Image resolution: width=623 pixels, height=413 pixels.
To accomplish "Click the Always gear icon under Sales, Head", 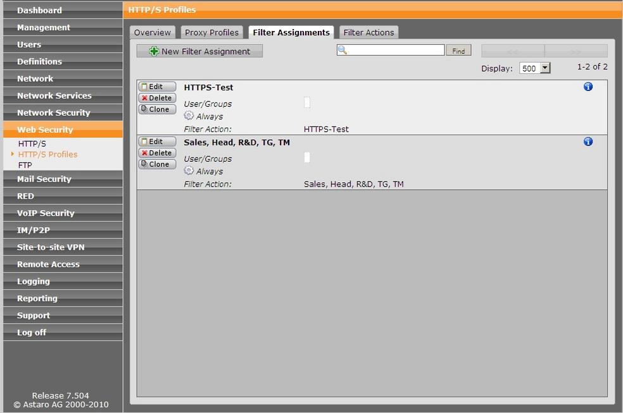I will pyautogui.click(x=189, y=171).
